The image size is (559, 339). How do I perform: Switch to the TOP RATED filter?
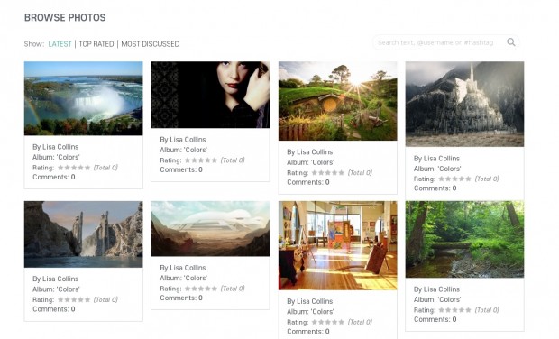[96, 44]
